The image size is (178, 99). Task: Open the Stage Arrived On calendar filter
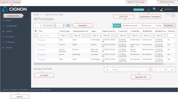tap(106, 36)
